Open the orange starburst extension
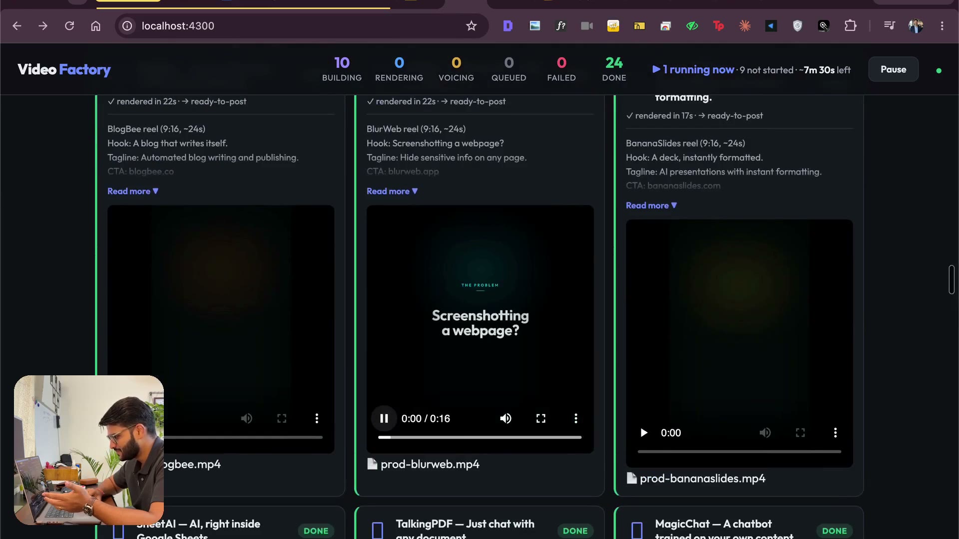The image size is (959, 539). pos(745,26)
